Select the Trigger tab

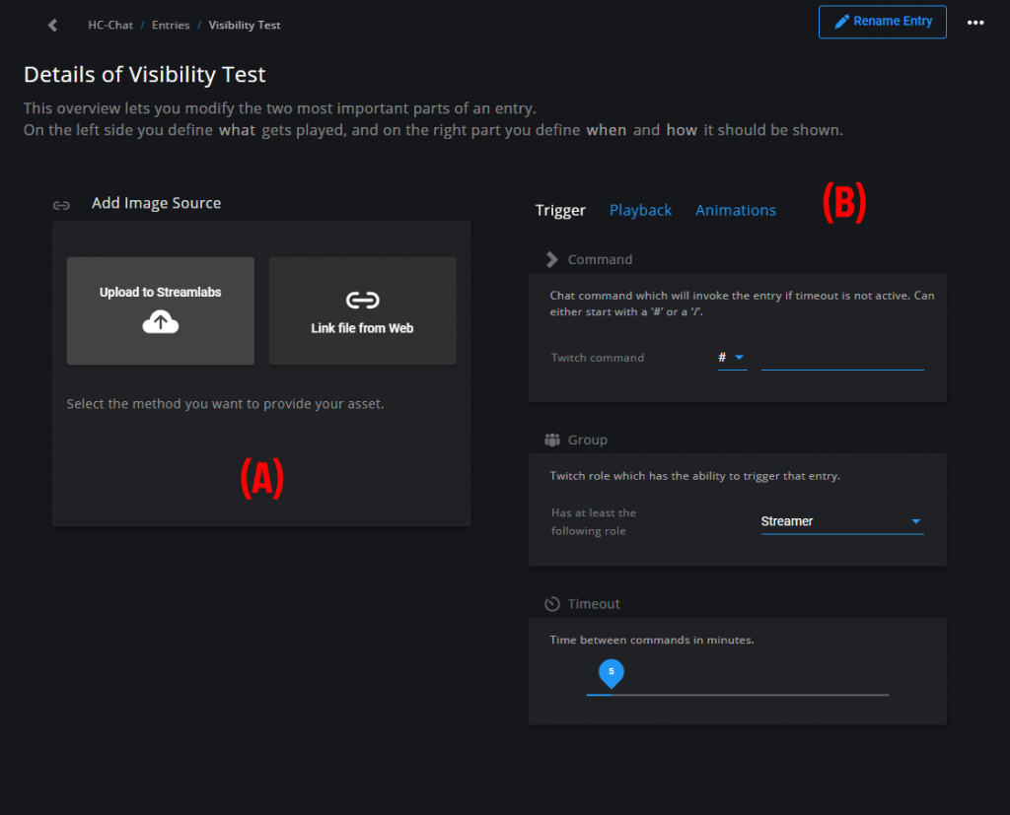click(x=560, y=210)
